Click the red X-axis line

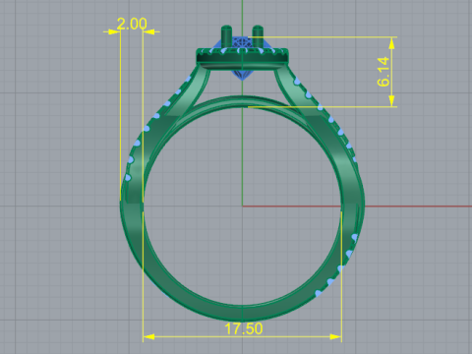pyautogui.click(x=357, y=206)
